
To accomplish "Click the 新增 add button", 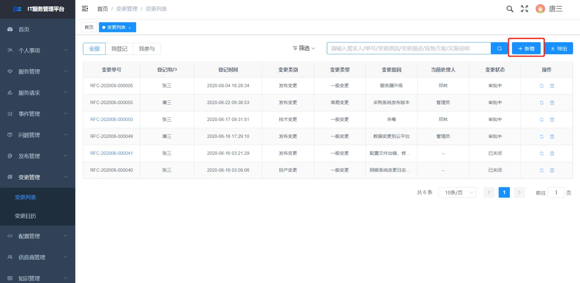I will [x=526, y=49].
